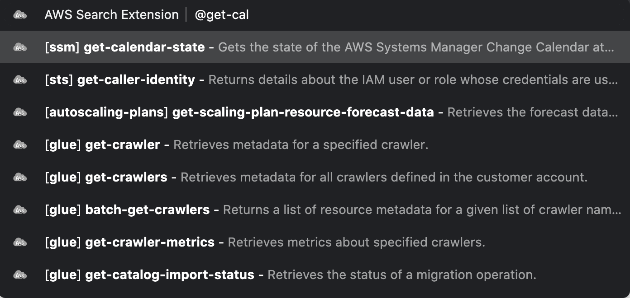Click the cloud icon next to get-calendar-state
Screen dimensions: 630x298
[x=20, y=47]
